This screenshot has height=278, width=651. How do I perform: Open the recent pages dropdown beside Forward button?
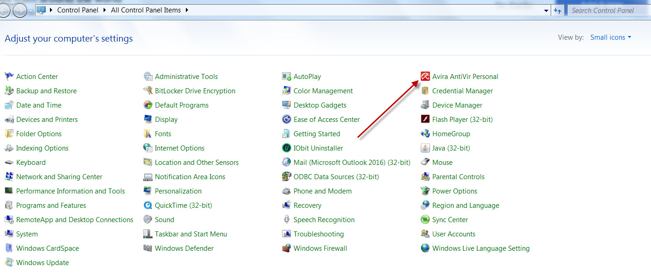[x=31, y=11]
